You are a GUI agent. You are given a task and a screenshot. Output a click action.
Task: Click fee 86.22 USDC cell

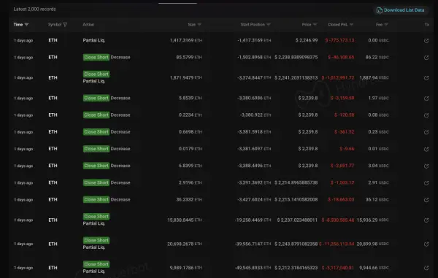(377, 57)
